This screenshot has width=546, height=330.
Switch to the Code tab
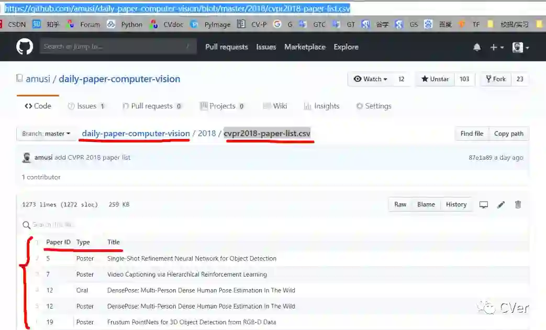tap(38, 106)
